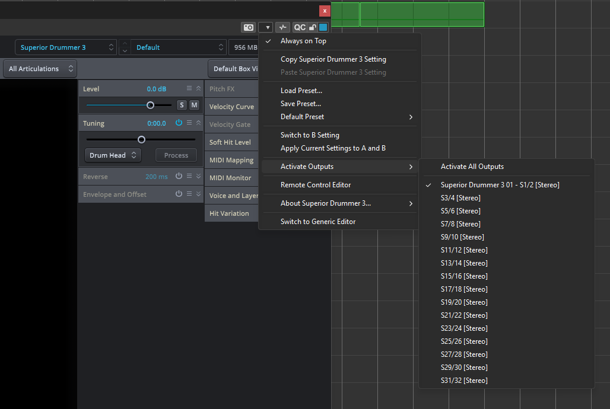This screenshot has width=610, height=409.
Task: Click the blue color square in plugin header
Action: click(x=323, y=27)
